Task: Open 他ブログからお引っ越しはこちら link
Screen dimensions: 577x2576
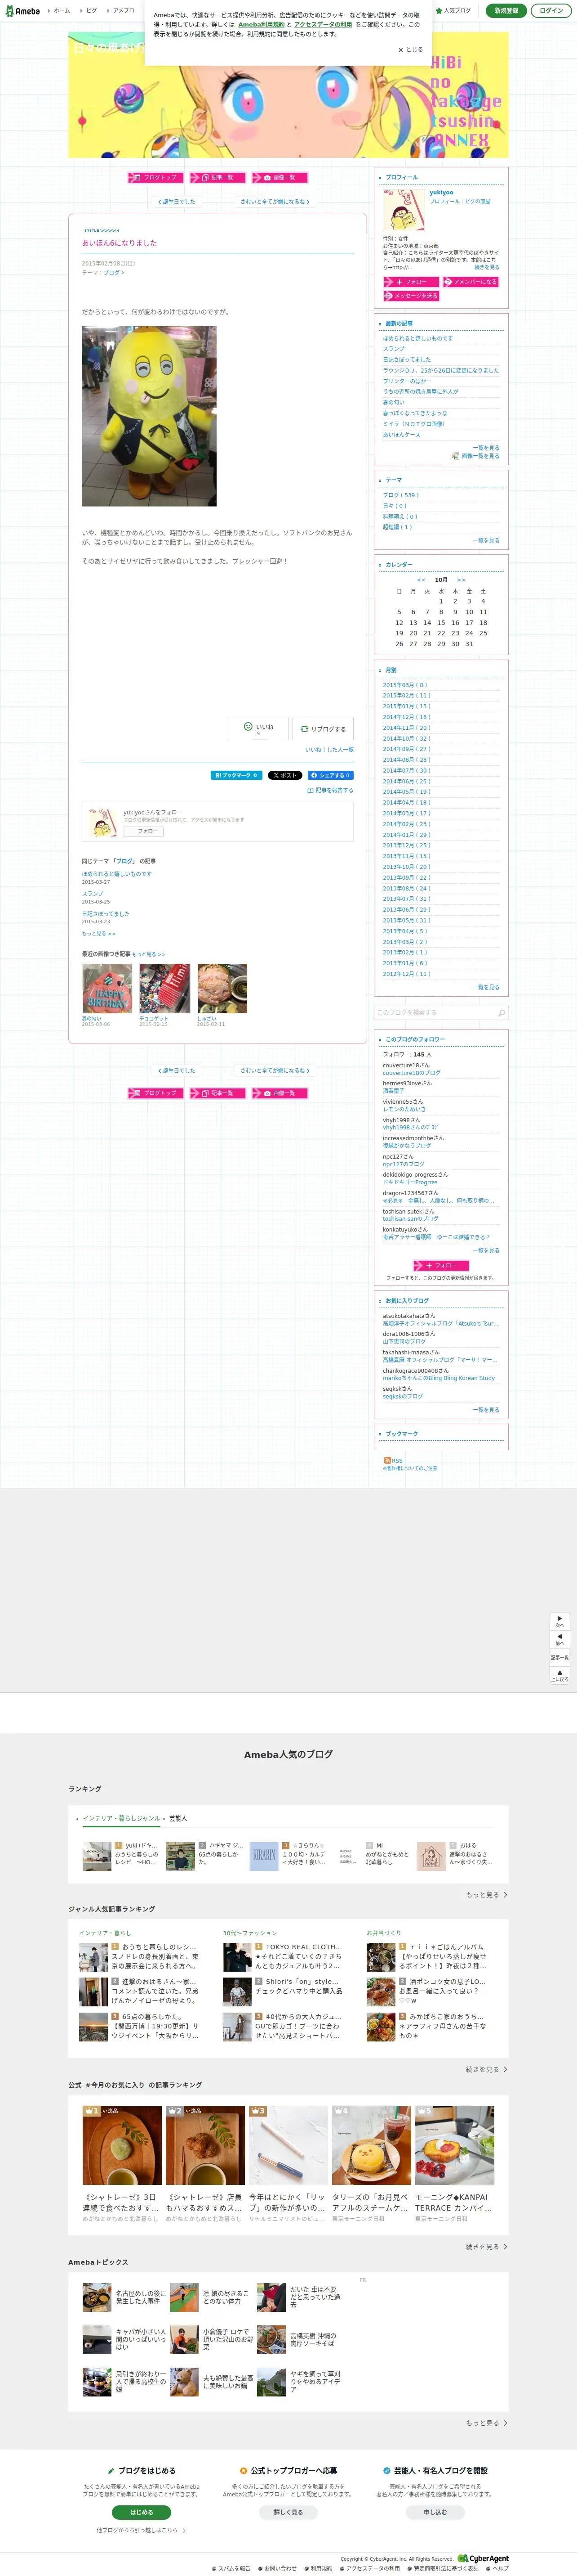Action: pyautogui.click(x=141, y=2531)
